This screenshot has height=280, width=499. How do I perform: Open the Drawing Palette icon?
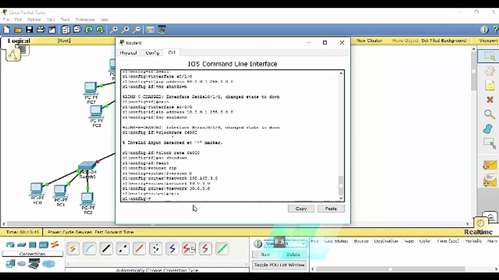(x=150, y=30)
